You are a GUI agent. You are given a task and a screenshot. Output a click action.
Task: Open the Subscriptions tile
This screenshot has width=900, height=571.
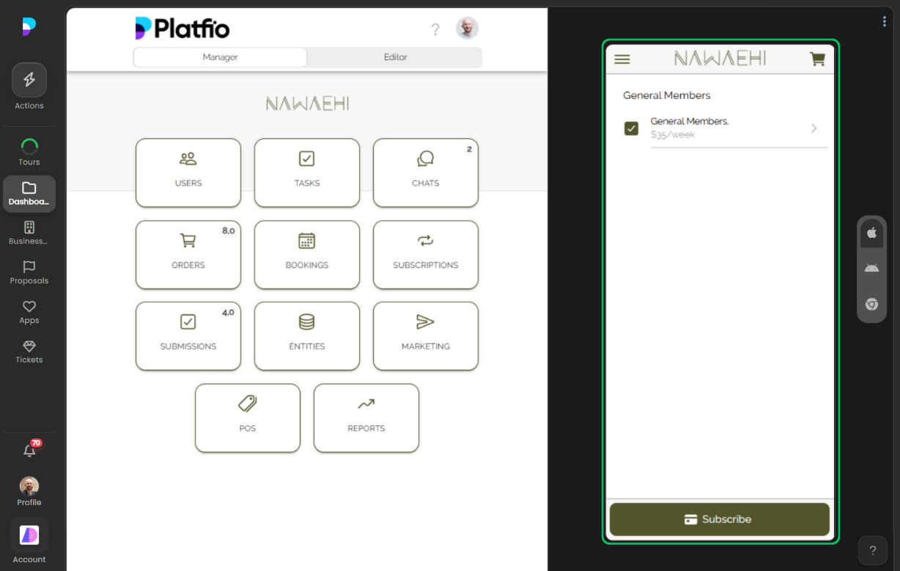click(x=426, y=254)
